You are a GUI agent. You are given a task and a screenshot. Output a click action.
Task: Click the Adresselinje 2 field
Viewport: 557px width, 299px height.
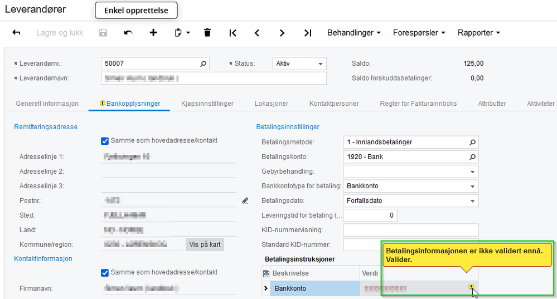tap(169, 171)
